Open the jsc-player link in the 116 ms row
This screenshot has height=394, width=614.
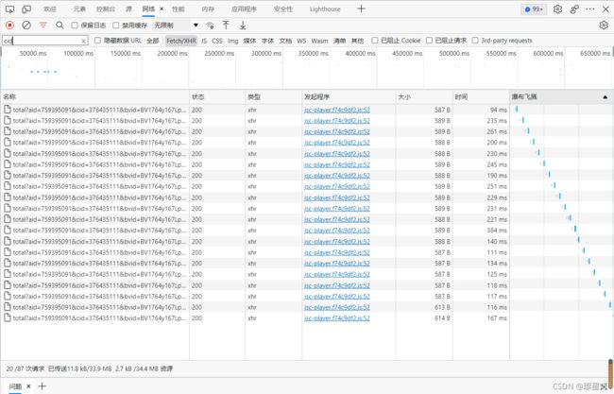click(x=337, y=307)
